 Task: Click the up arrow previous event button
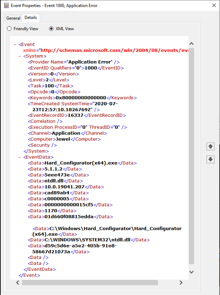(x=211, y=146)
